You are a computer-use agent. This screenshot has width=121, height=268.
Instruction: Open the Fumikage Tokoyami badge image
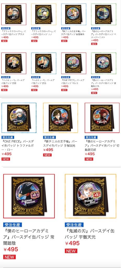pyautogui.click(x=29, y=196)
